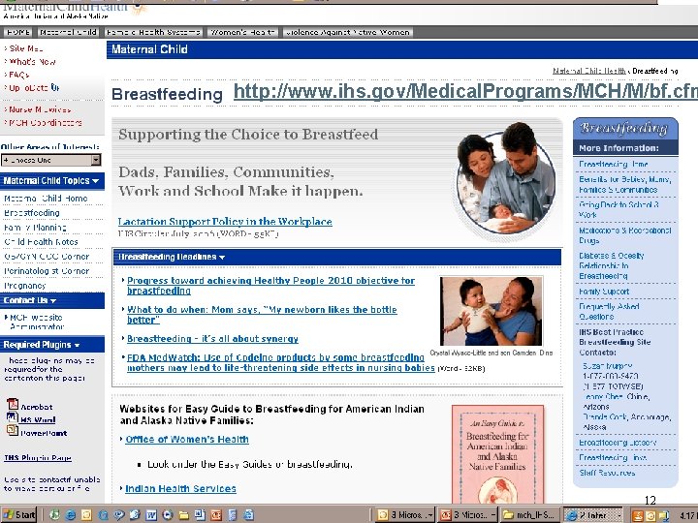This screenshot has width=698, height=523.
Task: Click the Easy Guide to Breastfeeding cover
Action: (x=497, y=454)
